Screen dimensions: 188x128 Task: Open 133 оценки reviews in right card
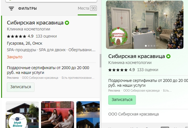[148, 70]
